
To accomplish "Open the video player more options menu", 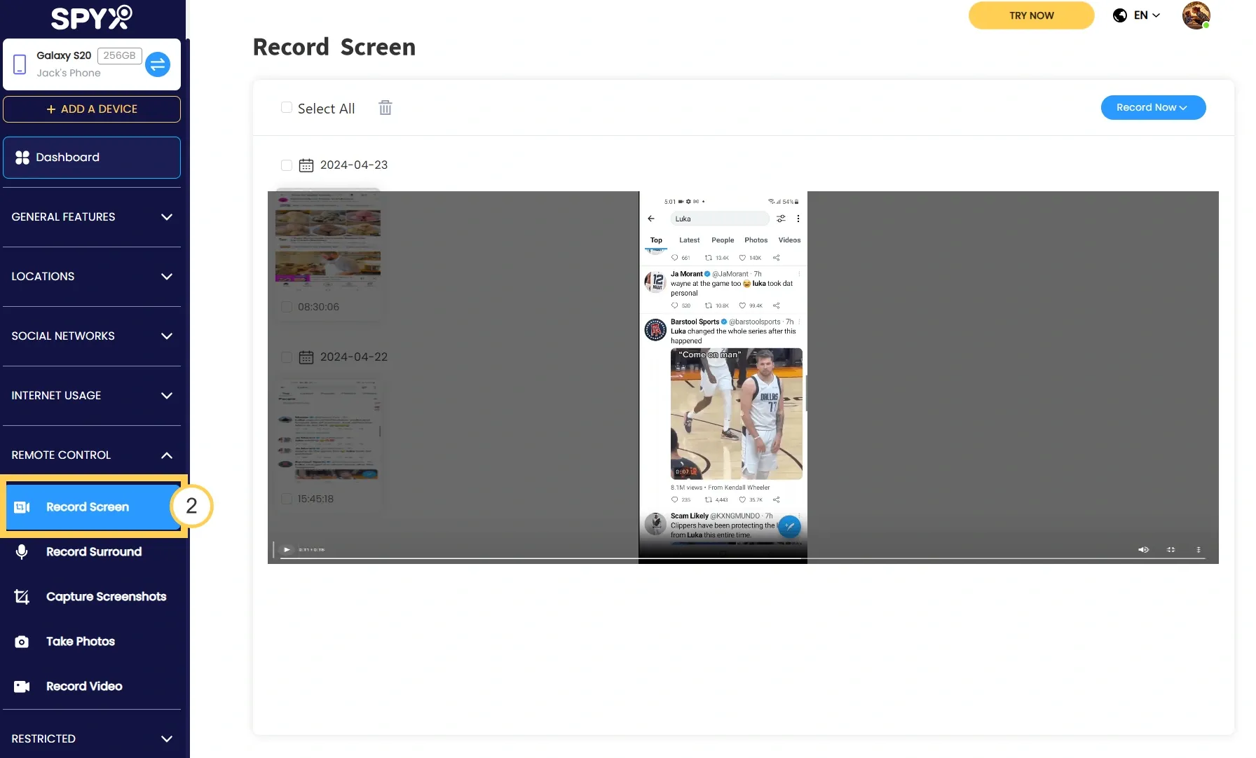I will pos(1199,550).
